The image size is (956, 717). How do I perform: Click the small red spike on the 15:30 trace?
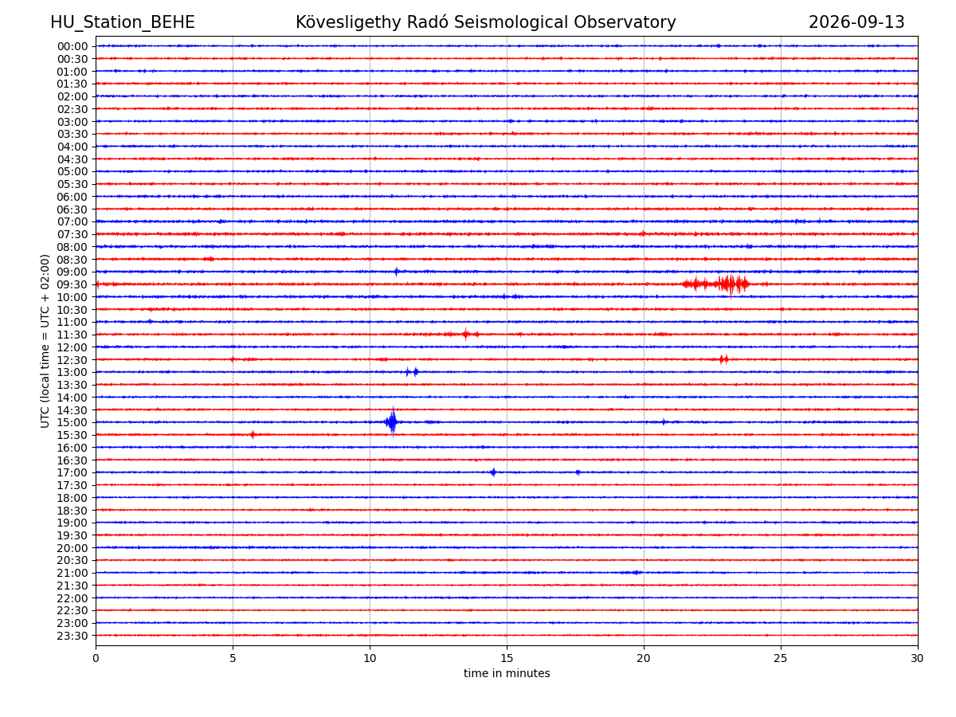253,434
